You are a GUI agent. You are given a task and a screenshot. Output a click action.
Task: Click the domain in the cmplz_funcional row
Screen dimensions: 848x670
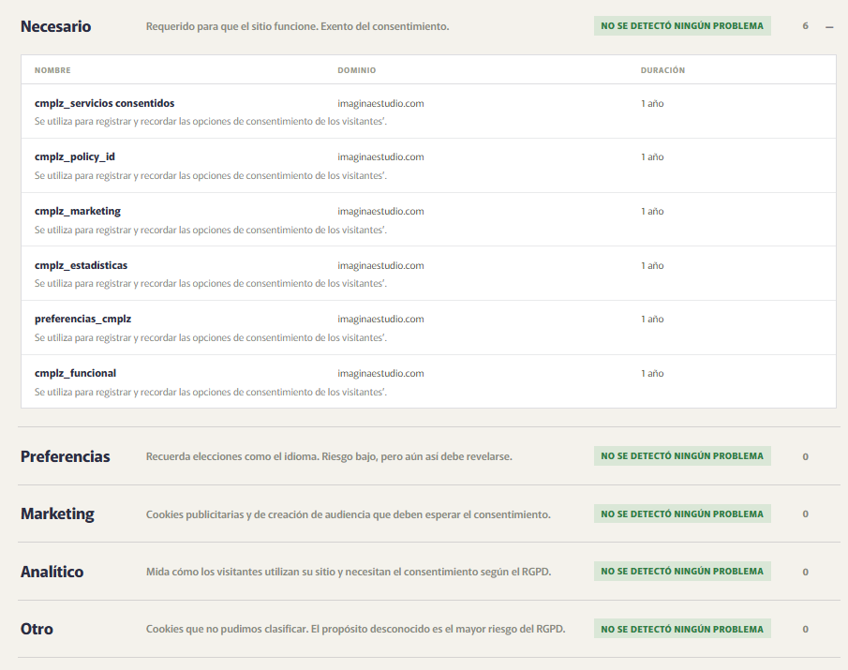380,373
